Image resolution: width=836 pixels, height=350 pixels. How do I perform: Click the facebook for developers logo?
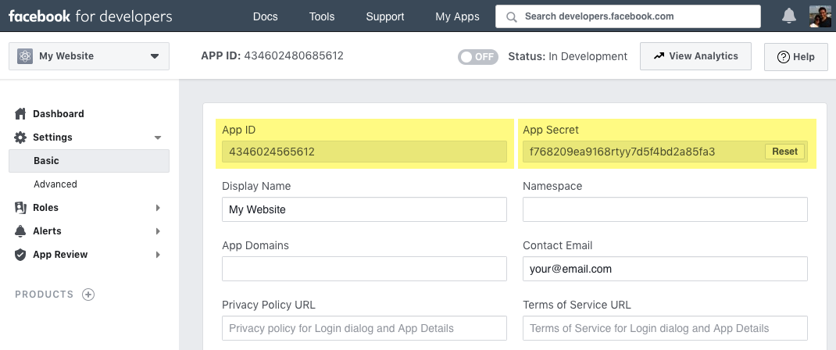tap(90, 16)
